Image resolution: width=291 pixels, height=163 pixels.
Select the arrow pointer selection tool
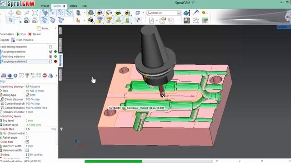click(x=10, y=20)
